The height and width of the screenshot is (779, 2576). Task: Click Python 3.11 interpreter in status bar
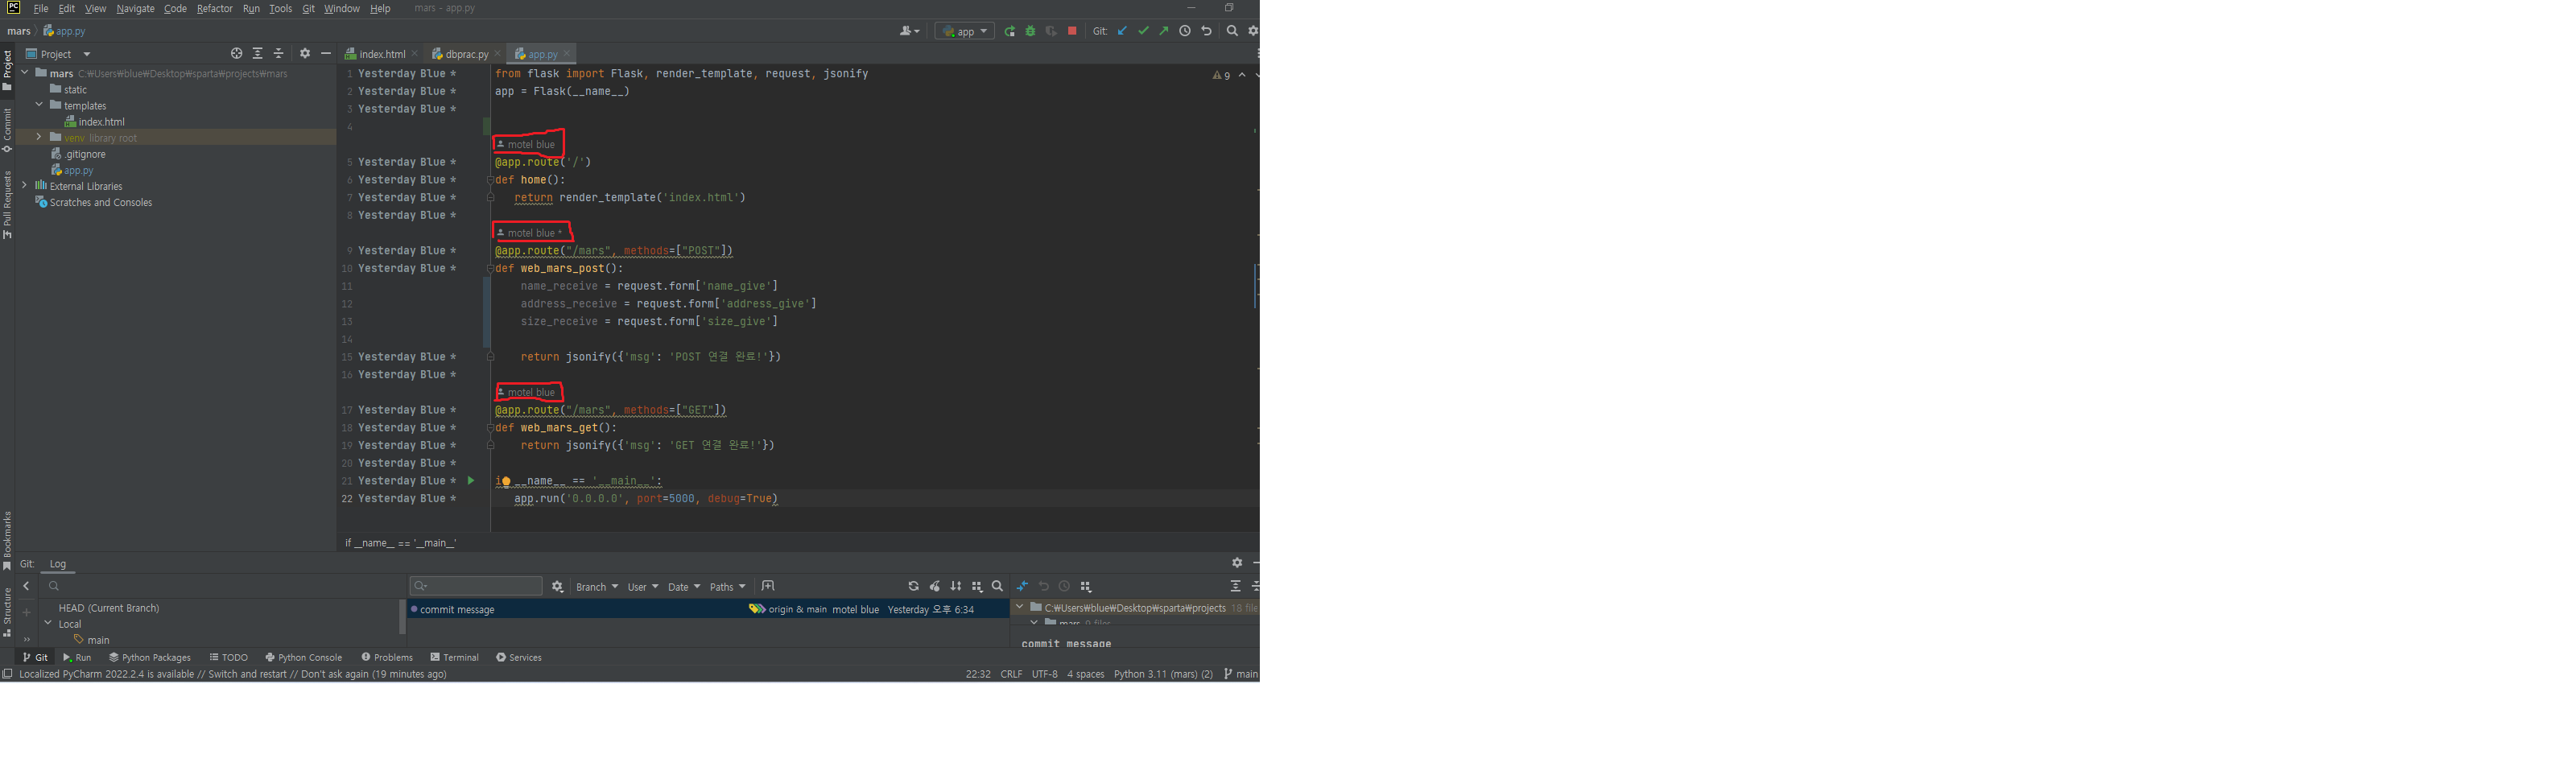click(x=1163, y=674)
